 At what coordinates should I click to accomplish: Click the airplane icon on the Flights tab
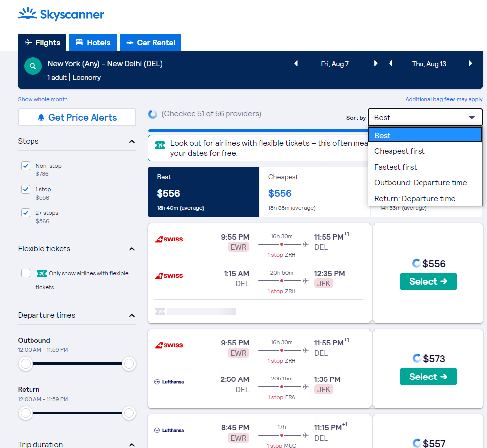click(28, 42)
